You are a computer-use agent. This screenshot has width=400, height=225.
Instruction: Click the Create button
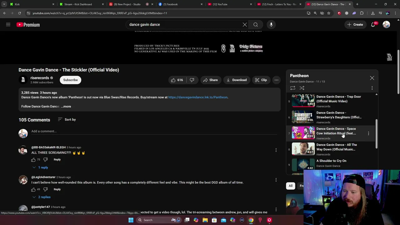[355, 25]
